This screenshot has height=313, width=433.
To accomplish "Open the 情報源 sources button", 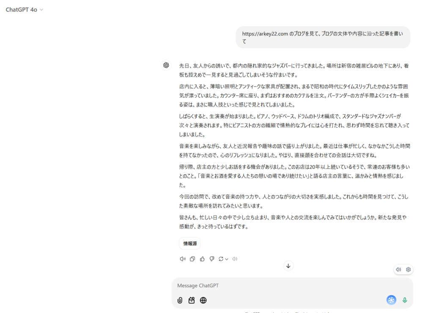I will click(189, 243).
